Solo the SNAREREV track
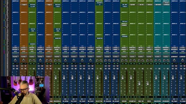The image size is (186, 104). pyautogui.click(x=156, y=68)
